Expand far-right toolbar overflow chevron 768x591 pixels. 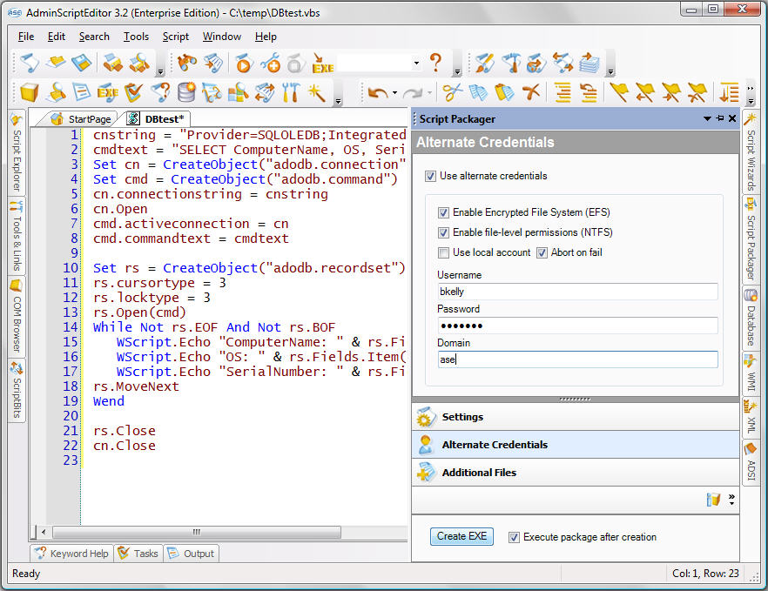point(751,95)
